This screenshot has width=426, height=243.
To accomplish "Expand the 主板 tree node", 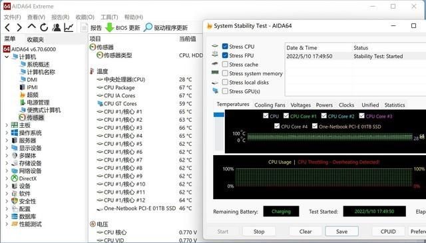I will [x=7, y=125].
